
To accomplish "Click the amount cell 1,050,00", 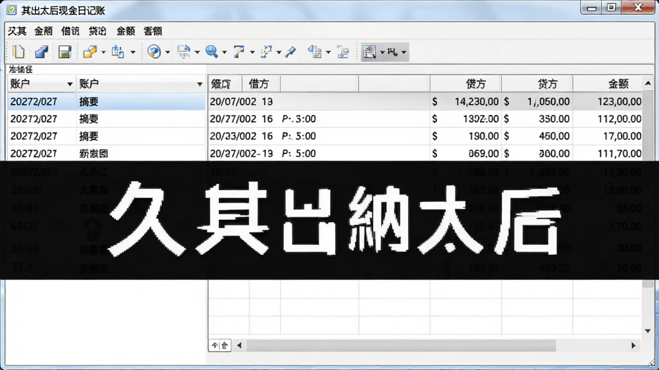I will 548,101.
